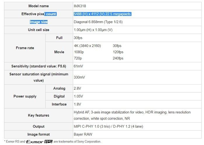Click 'Sensor saturation signal (minimum value)' label
204x145 pixels.
[39, 77]
